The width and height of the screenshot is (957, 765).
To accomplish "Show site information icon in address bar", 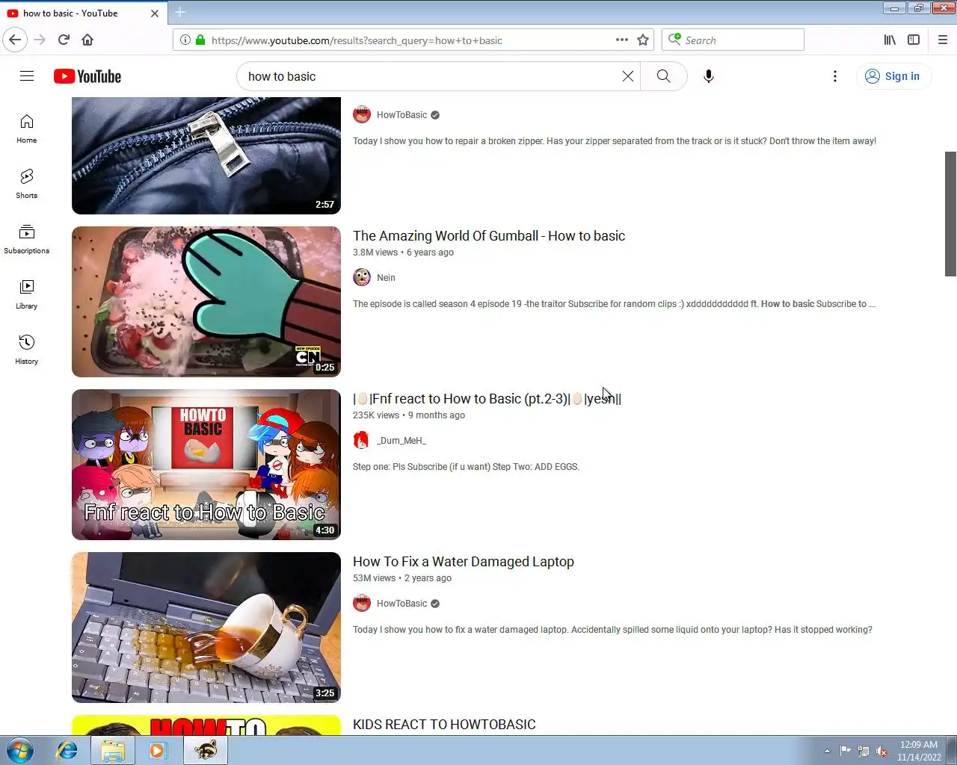I will (185, 40).
